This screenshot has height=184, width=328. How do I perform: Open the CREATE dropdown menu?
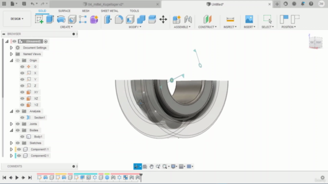(66, 27)
